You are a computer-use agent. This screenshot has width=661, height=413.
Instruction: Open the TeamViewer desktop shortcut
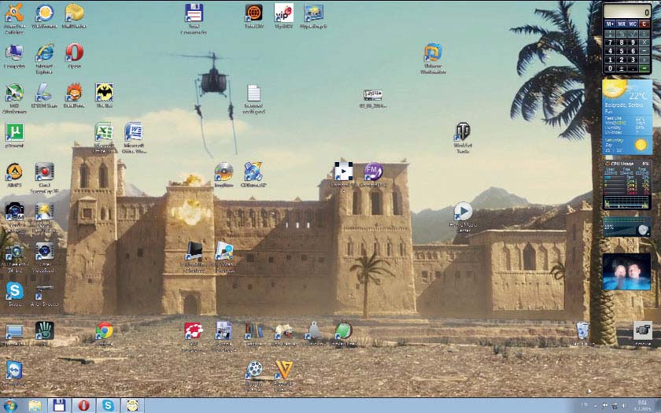point(14,371)
